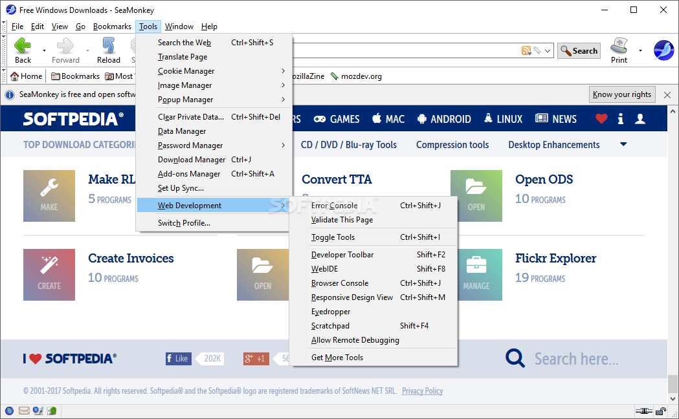Click the vertical scrollbar down arrow

[x=673, y=399]
